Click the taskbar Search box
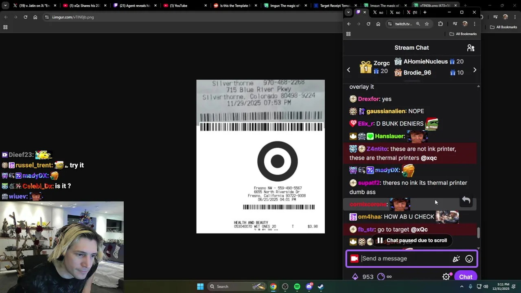The height and width of the screenshot is (293, 521). (x=238, y=286)
